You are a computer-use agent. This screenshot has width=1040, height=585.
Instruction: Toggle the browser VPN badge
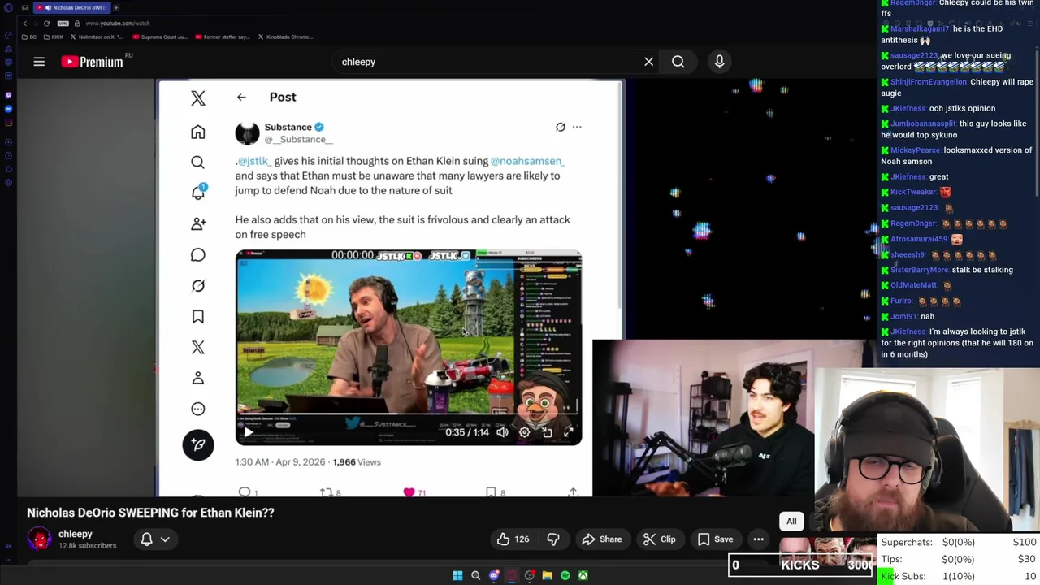[x=64, y=24]
